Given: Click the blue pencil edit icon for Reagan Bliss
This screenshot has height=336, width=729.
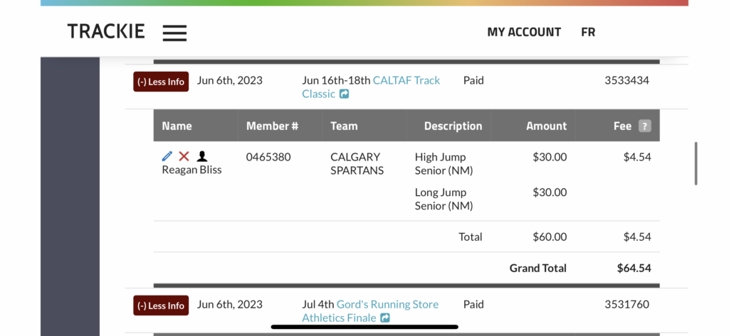Looking at the screenshot, I should (167, 156).
